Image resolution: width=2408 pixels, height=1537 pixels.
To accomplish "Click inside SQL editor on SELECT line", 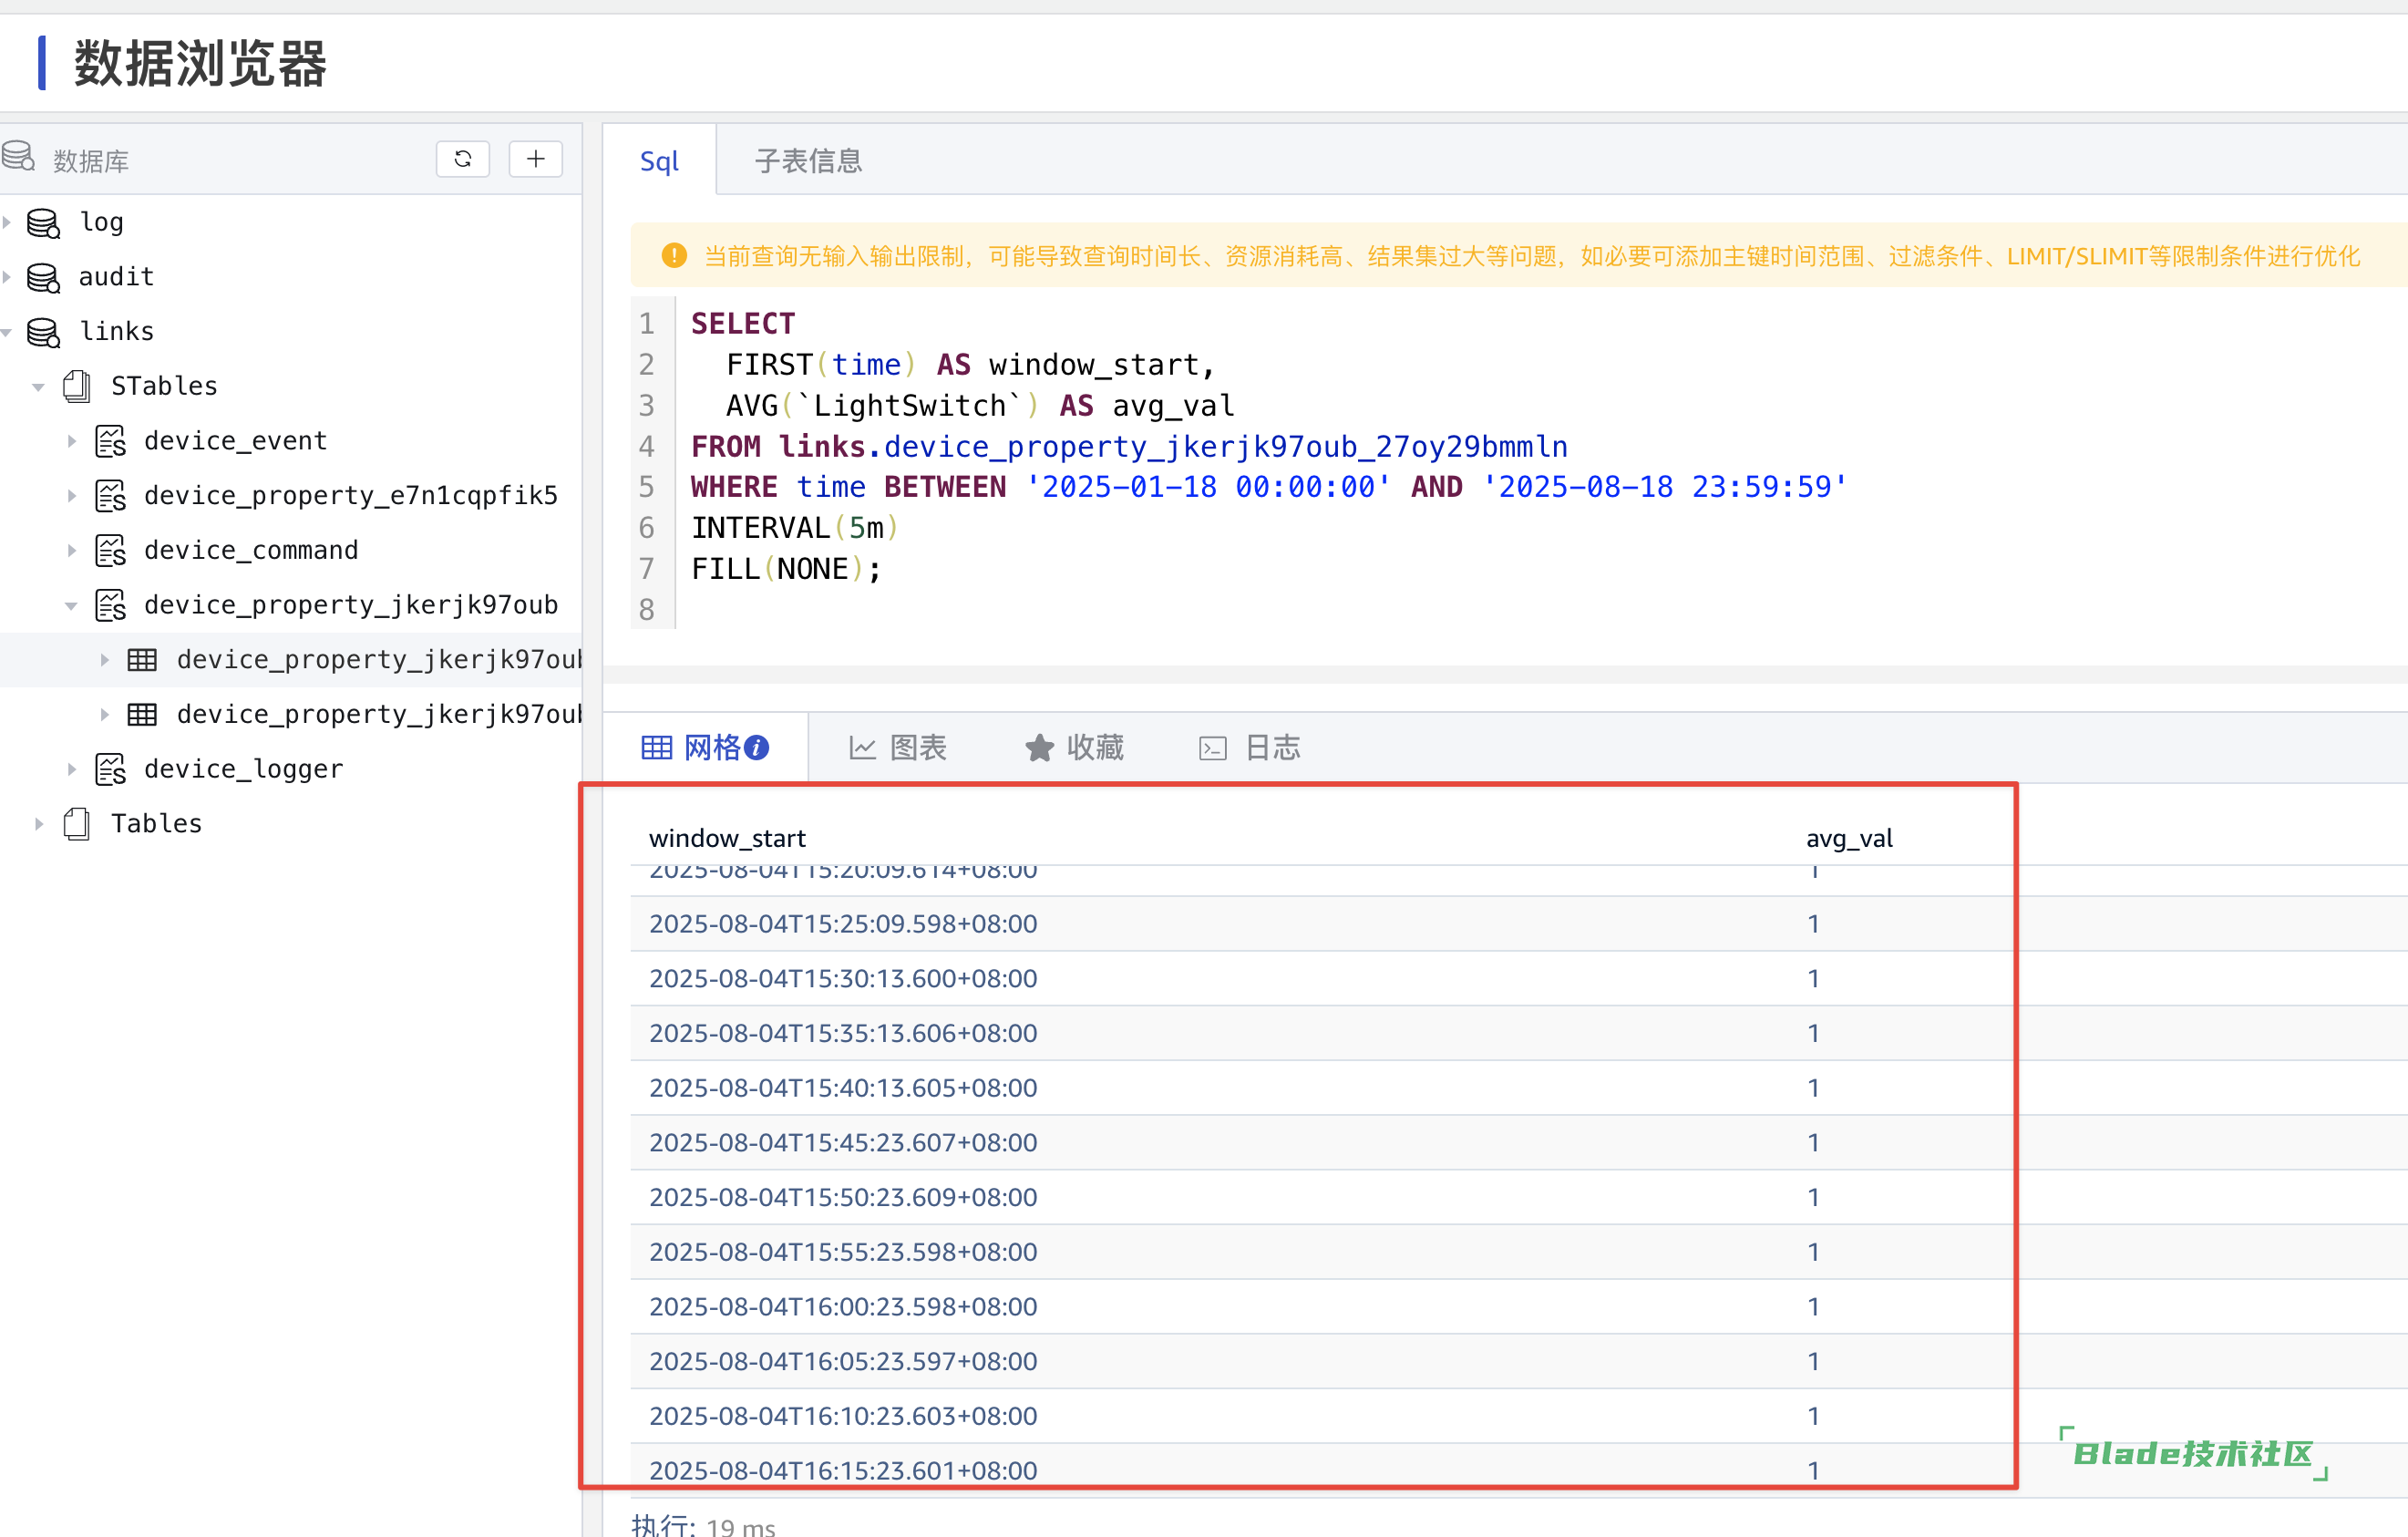I will [x=743, y=324].
